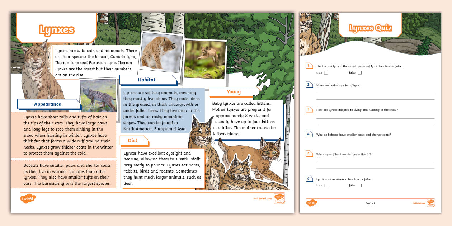Tick the true checkbox for question 1

click(326, 72)
